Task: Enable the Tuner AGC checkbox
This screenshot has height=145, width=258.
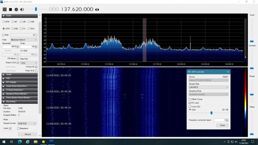Action: (190, 107)
